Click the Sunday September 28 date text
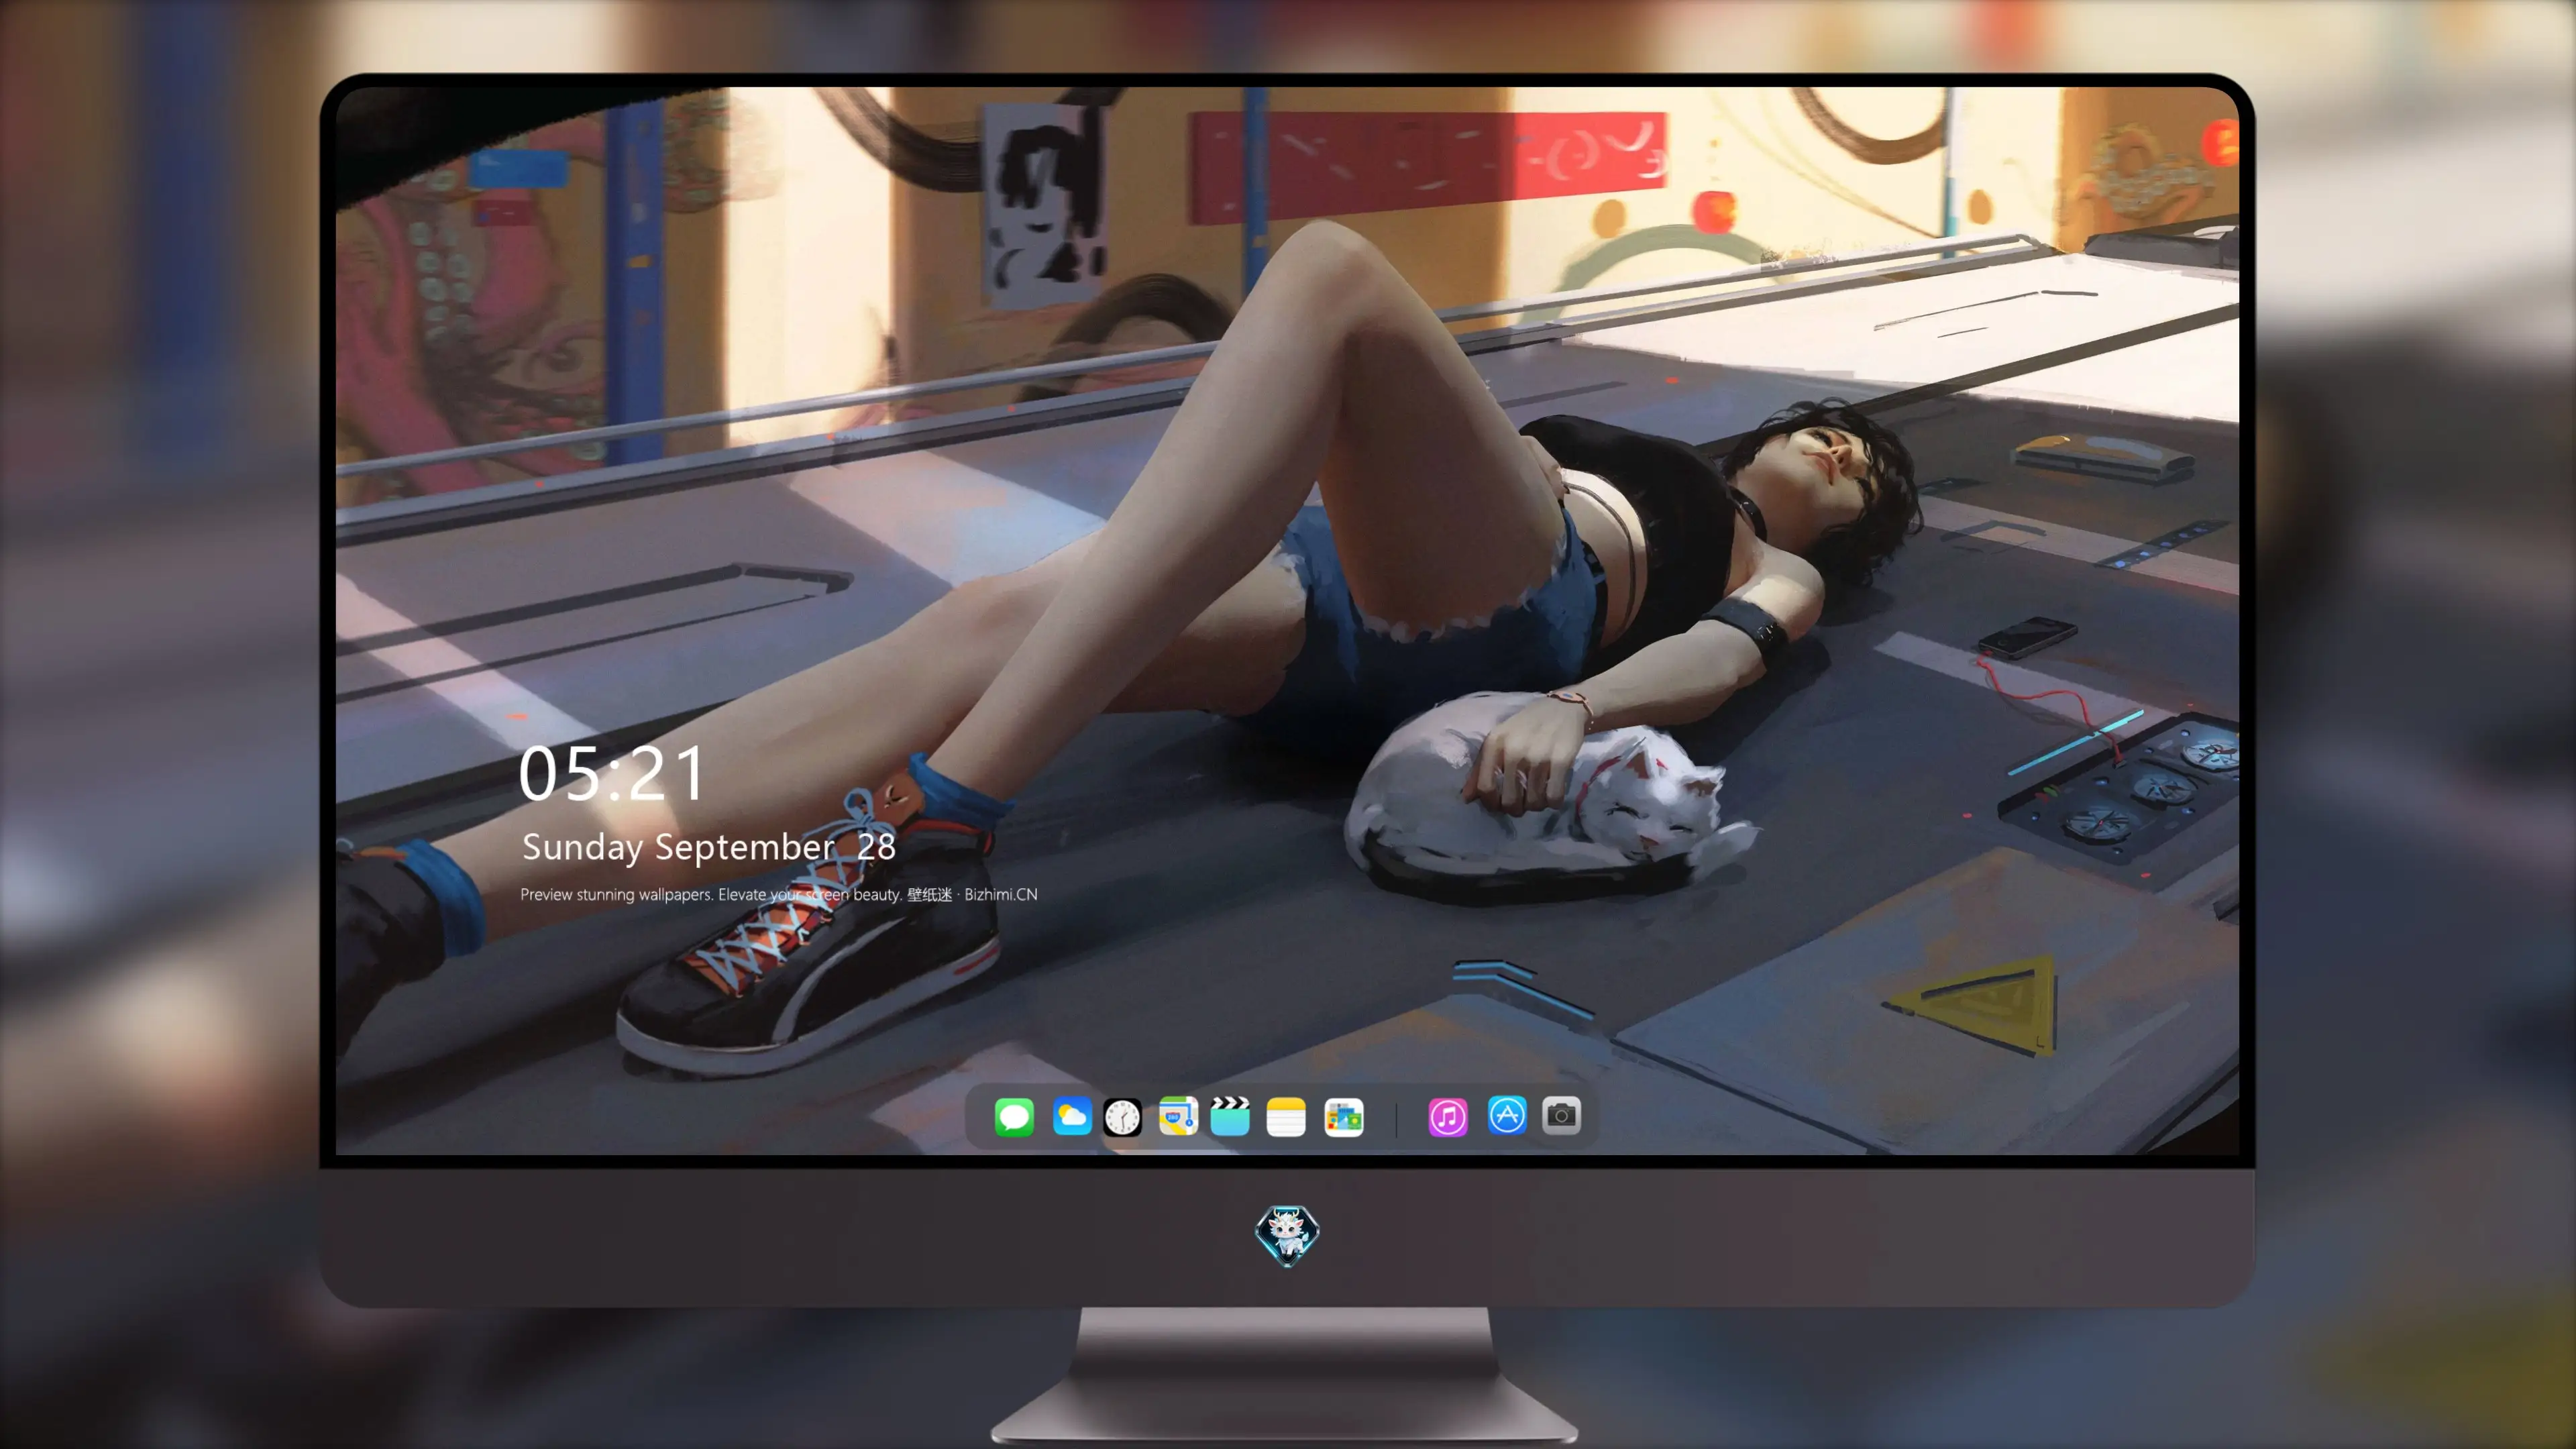Screen dimensions: 2576x1449 click(x=709, y=847)
